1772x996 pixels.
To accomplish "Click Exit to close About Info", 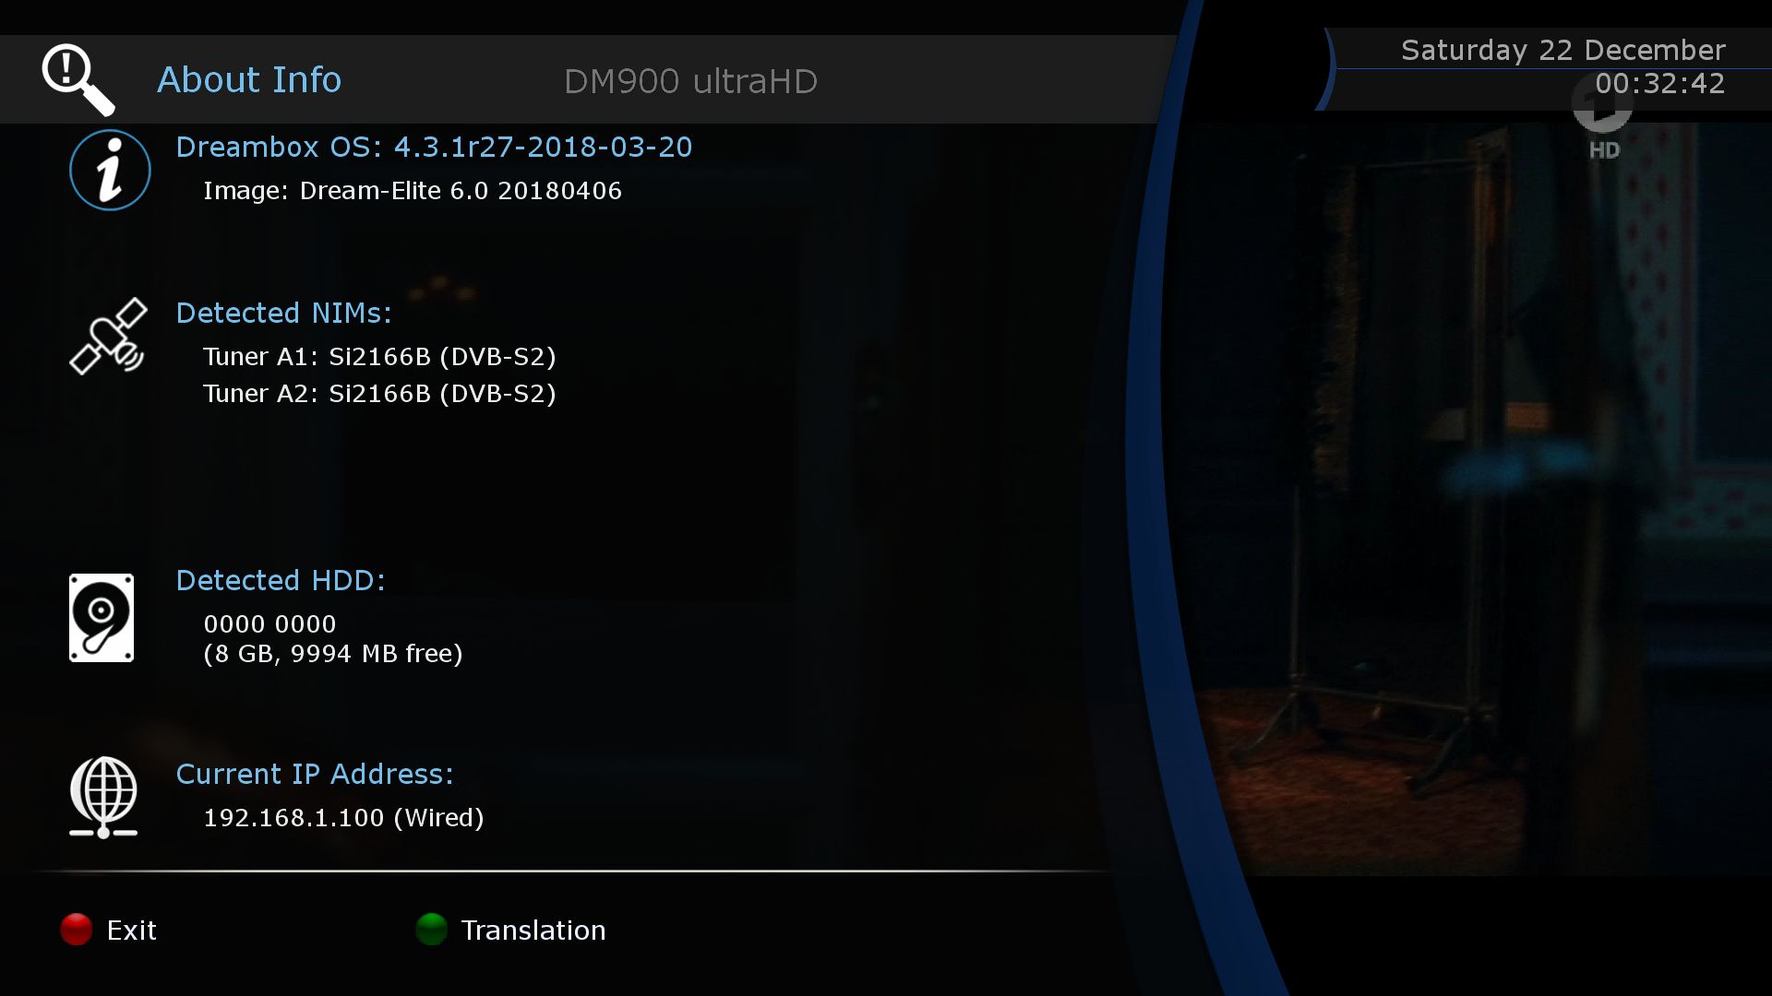I will pos(110,929).
